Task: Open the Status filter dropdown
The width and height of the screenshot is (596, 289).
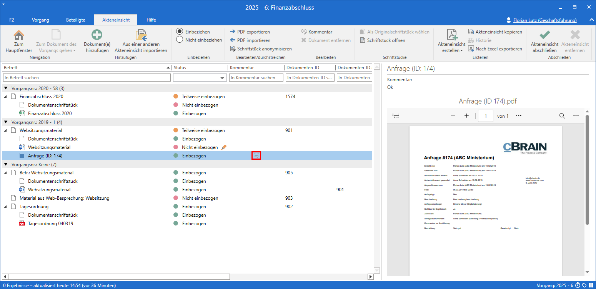Action: (223, 78)
